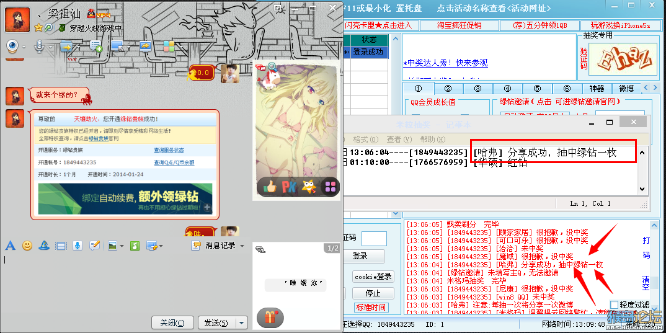The image size is (666, 333).
Task: Open the font formatting 'A' tool
Action: tap(10, 246)
